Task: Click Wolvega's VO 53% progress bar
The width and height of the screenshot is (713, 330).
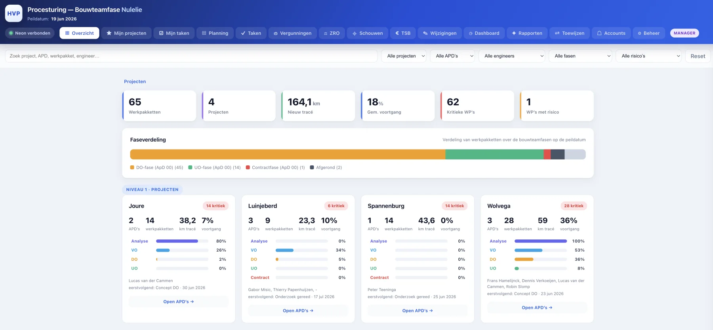Action: click(x=541, y=250)
